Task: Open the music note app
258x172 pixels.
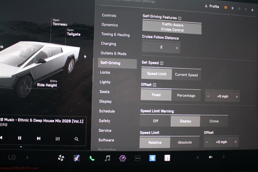Action: (x=107, y=158)
